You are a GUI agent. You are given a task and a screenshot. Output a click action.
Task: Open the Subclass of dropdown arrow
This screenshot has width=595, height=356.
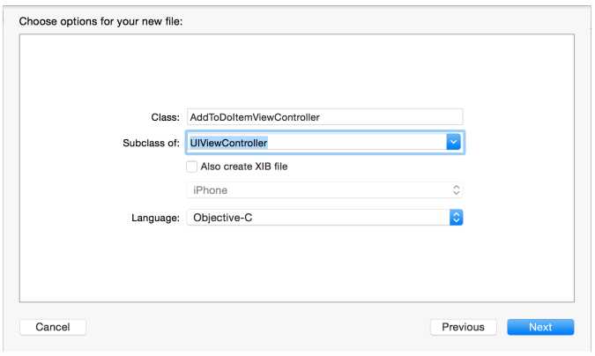[454, 142]
